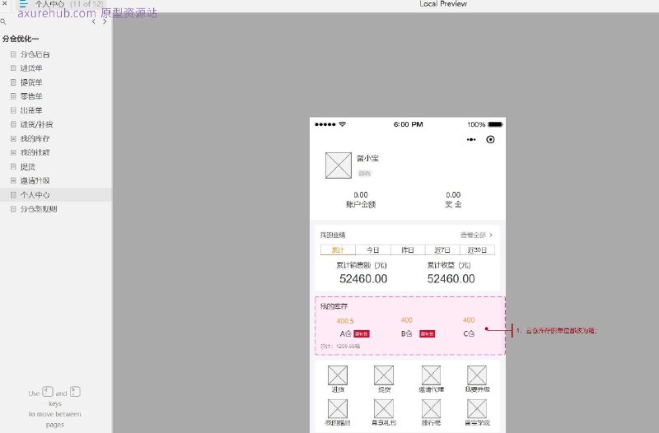659x433 pixels.
Task: Click the red tag beside A仓
Action: pos(362,334)
